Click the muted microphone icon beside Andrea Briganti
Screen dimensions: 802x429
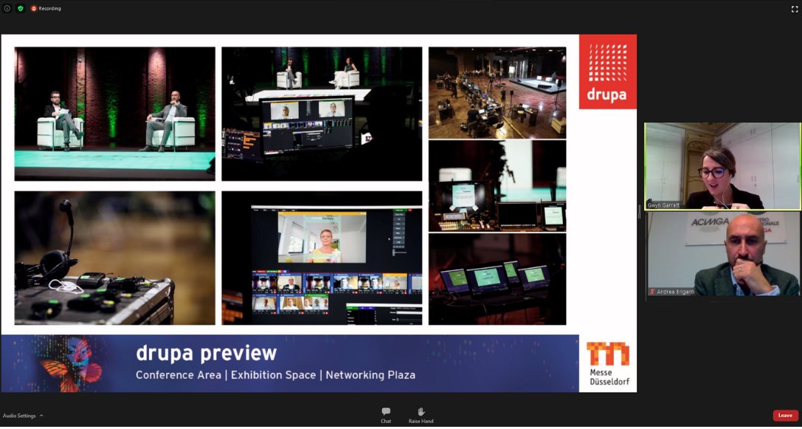tap(651, 291)
